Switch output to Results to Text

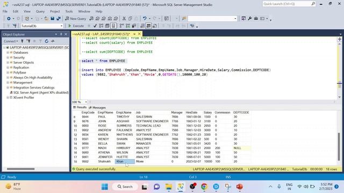[x=142, y=26]
